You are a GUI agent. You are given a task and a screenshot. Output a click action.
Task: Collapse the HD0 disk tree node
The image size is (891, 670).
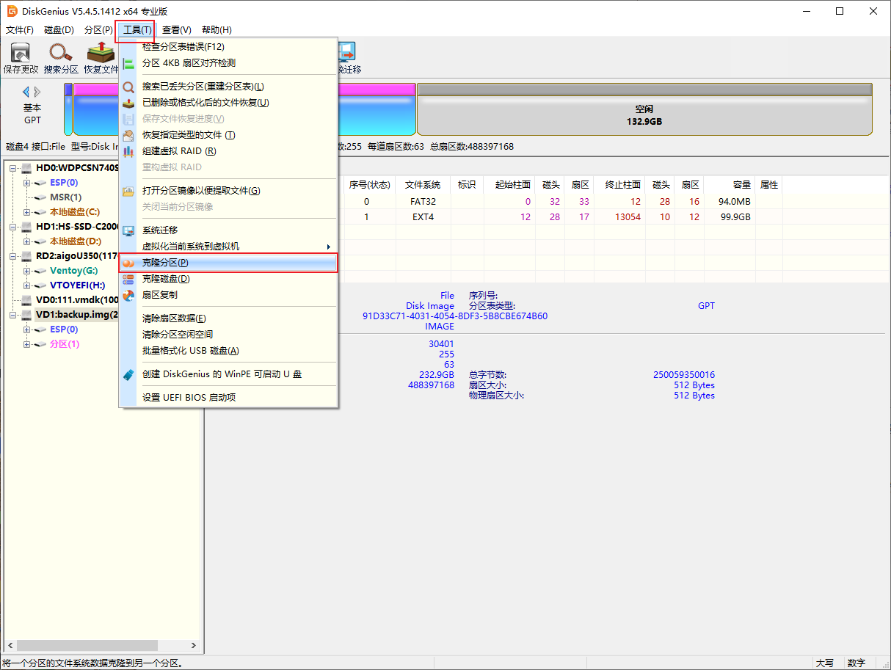pyautogui.click(x=13, y=168)
